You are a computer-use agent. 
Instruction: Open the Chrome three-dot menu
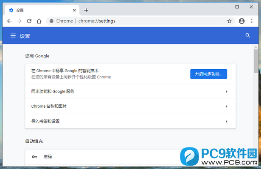(x=252, y=21)
